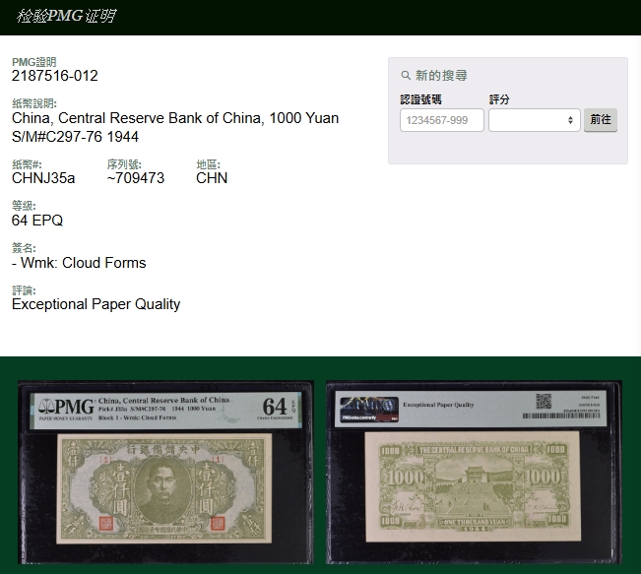The image size is (641, 574).
Task: Select the Wmk: Cloud Forms text
Action: (x=79, y=263)
